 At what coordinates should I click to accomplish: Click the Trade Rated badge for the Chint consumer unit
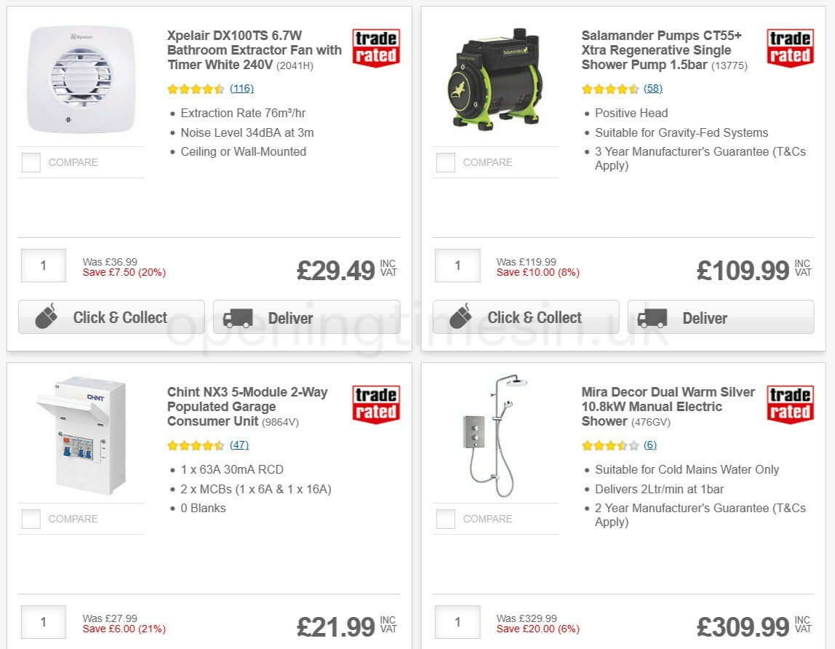click(375, 405)
